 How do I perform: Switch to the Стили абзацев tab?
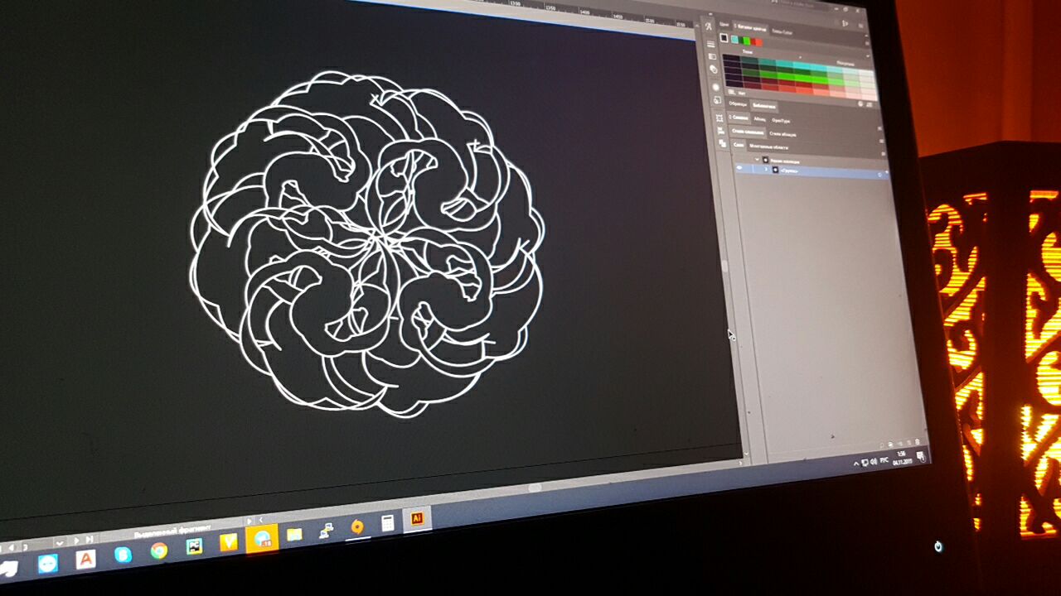click(782, 134)
